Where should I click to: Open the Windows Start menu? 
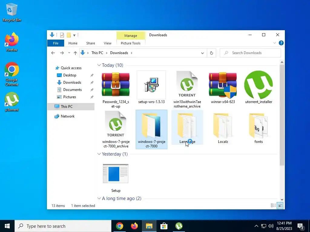[7, 226]
